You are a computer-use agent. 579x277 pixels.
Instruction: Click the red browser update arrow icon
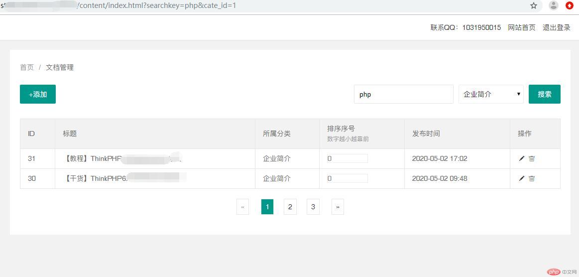point(570,5)
